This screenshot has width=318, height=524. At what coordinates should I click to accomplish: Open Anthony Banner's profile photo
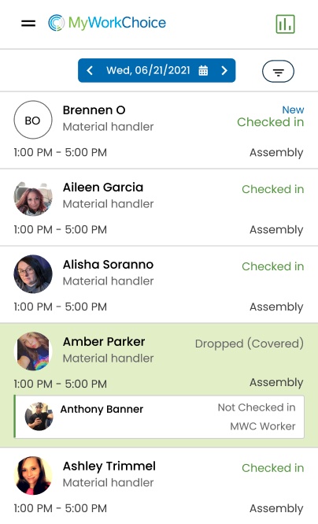39,416
